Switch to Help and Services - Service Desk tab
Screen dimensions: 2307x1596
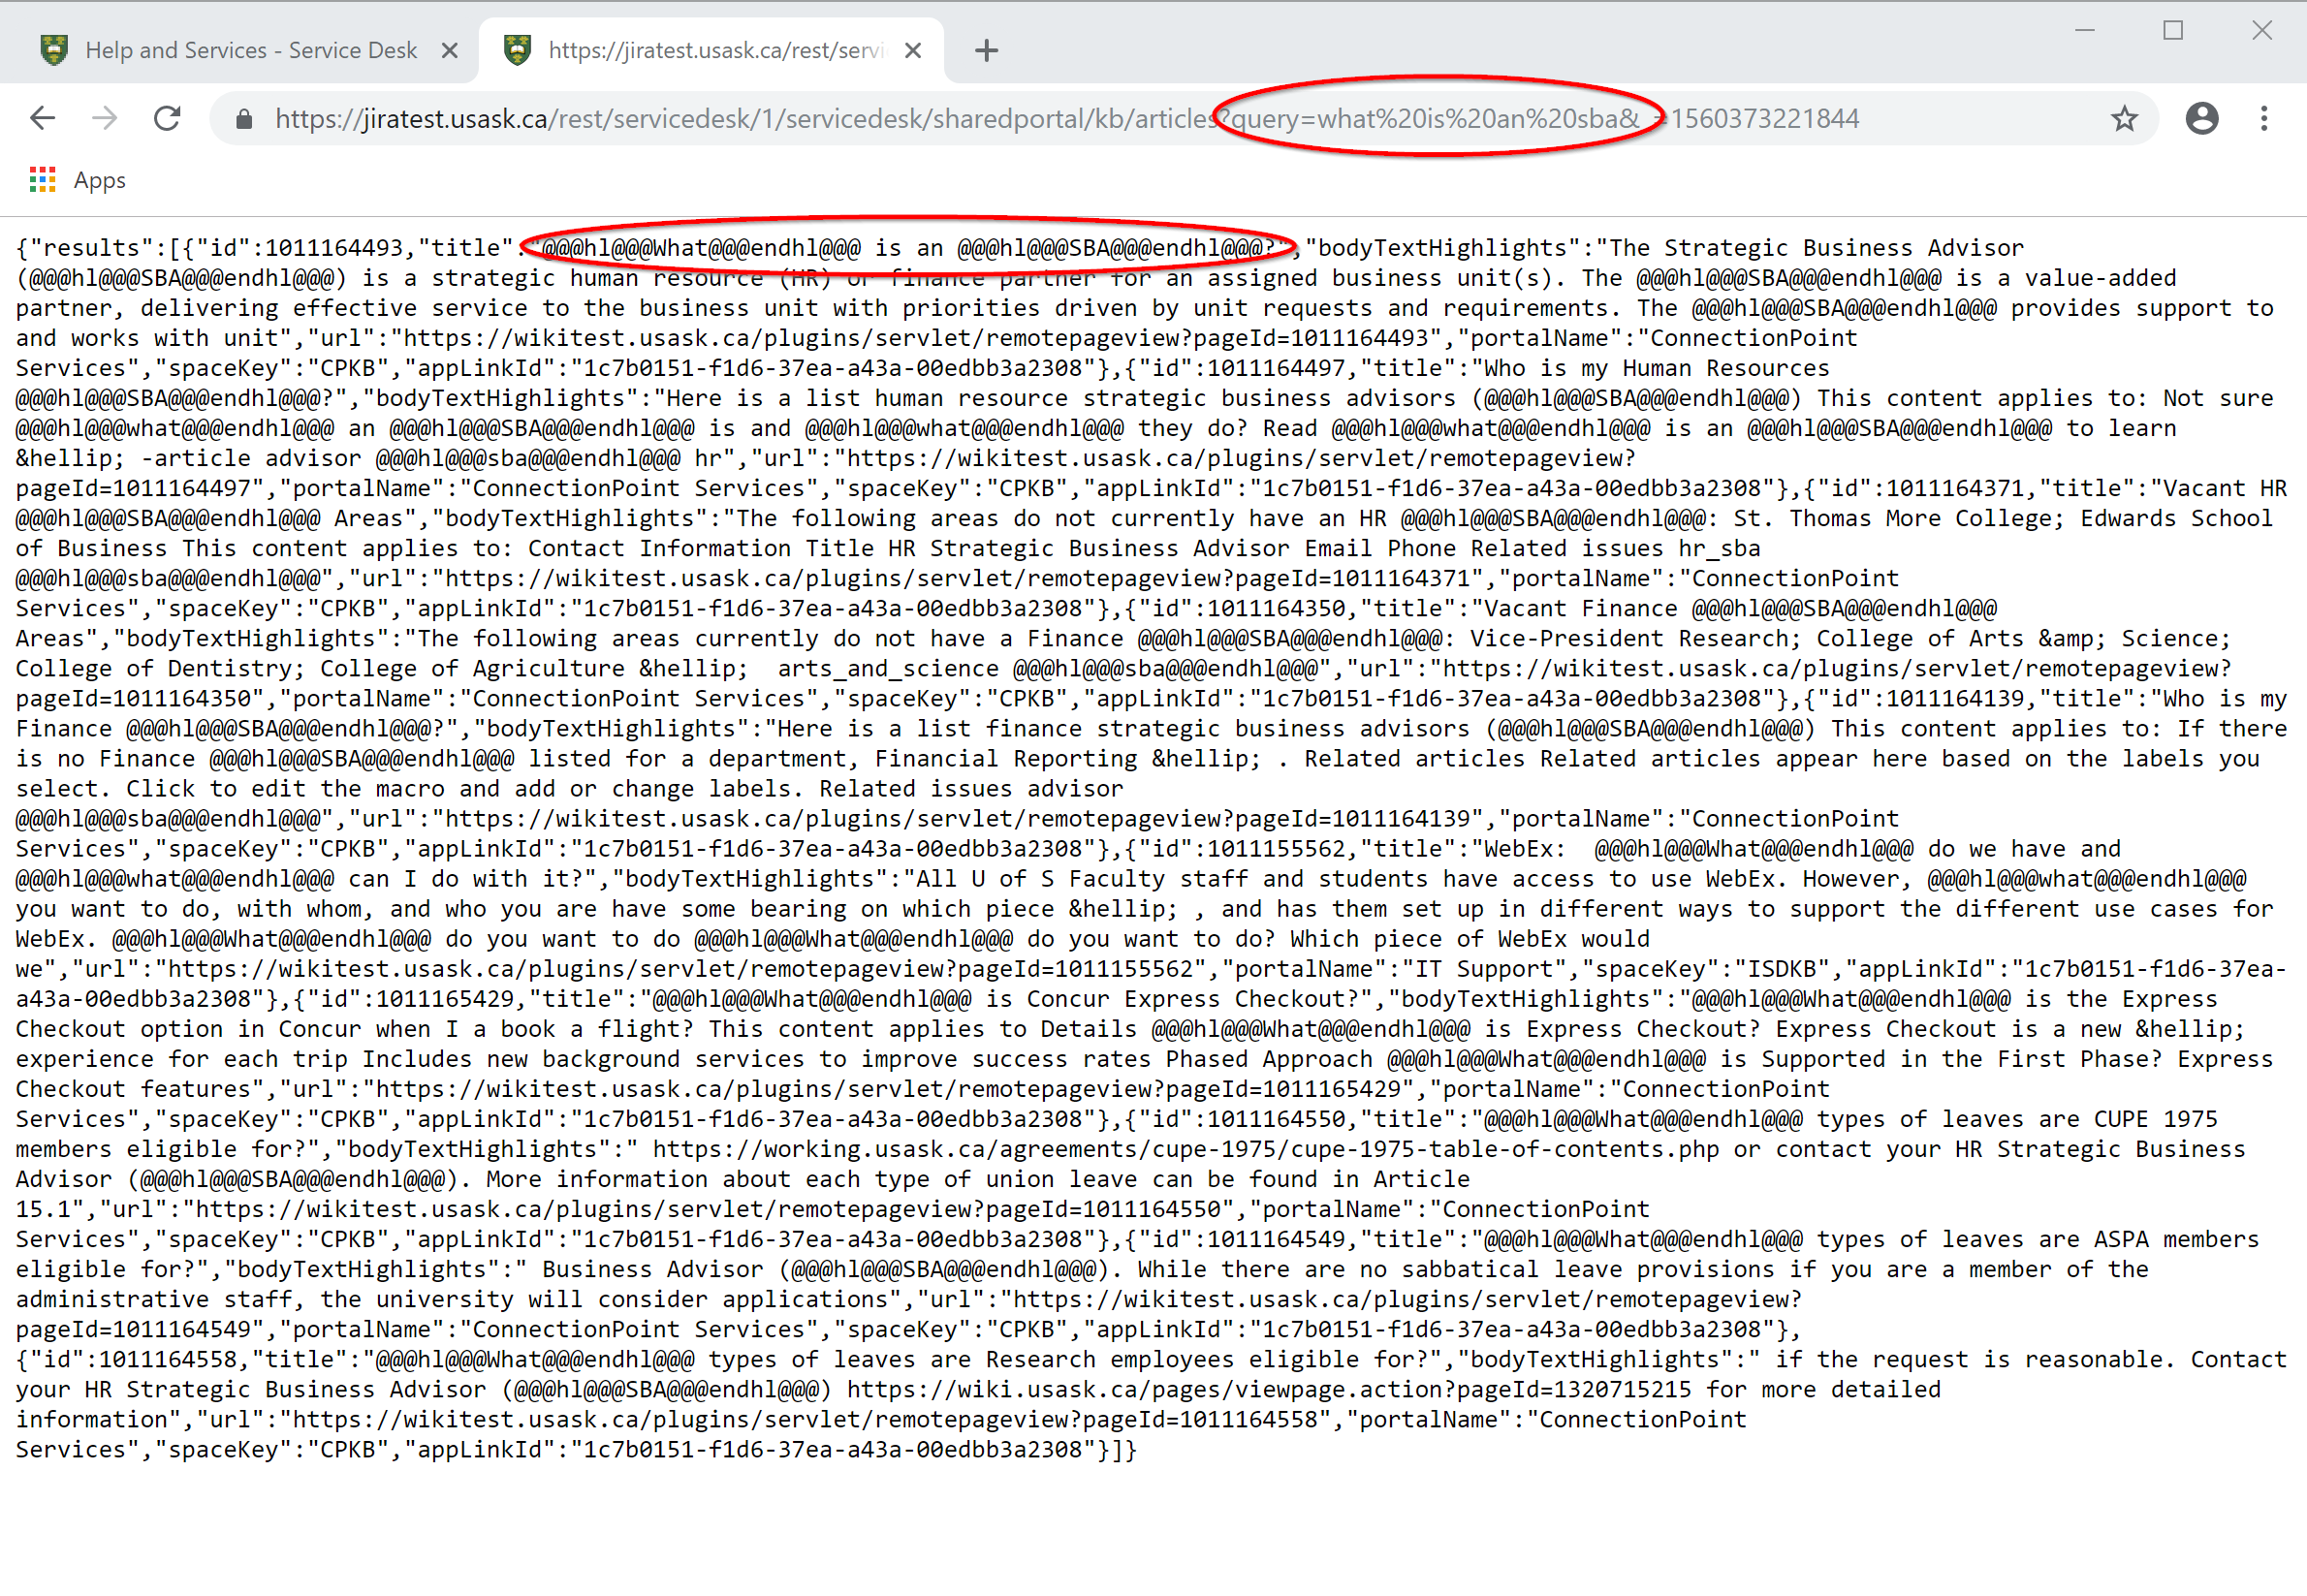coord(251,50)
